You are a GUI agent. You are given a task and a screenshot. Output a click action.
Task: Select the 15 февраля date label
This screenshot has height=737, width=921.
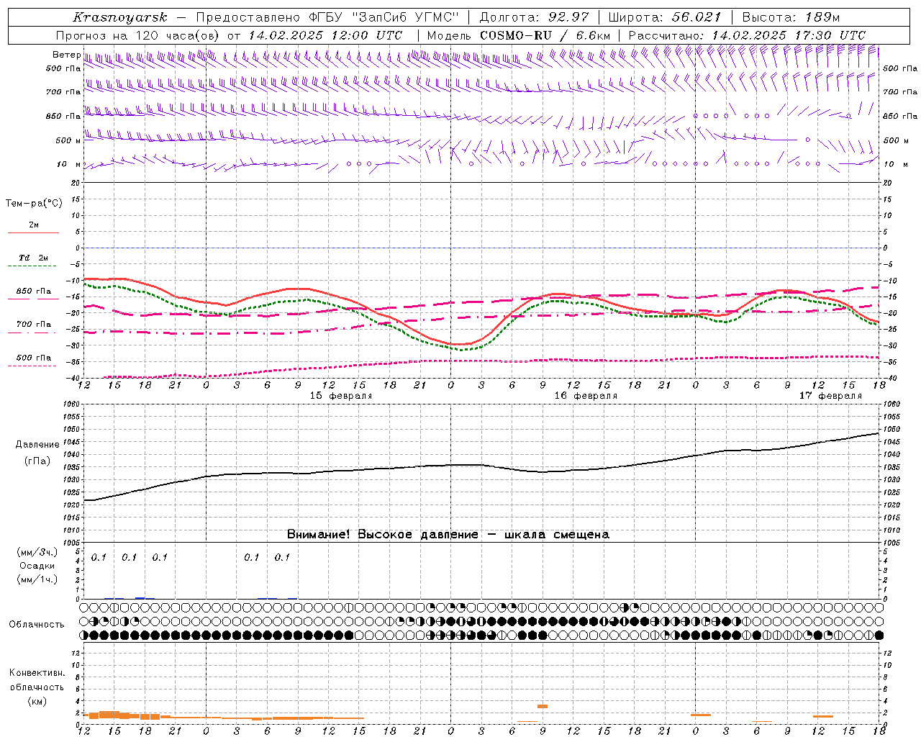pos(341,396)
